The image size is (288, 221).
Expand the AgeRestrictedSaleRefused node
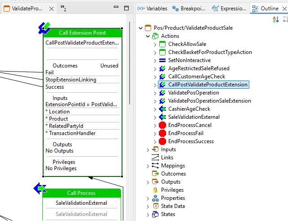pyautogui.click(x=155, y=69)
